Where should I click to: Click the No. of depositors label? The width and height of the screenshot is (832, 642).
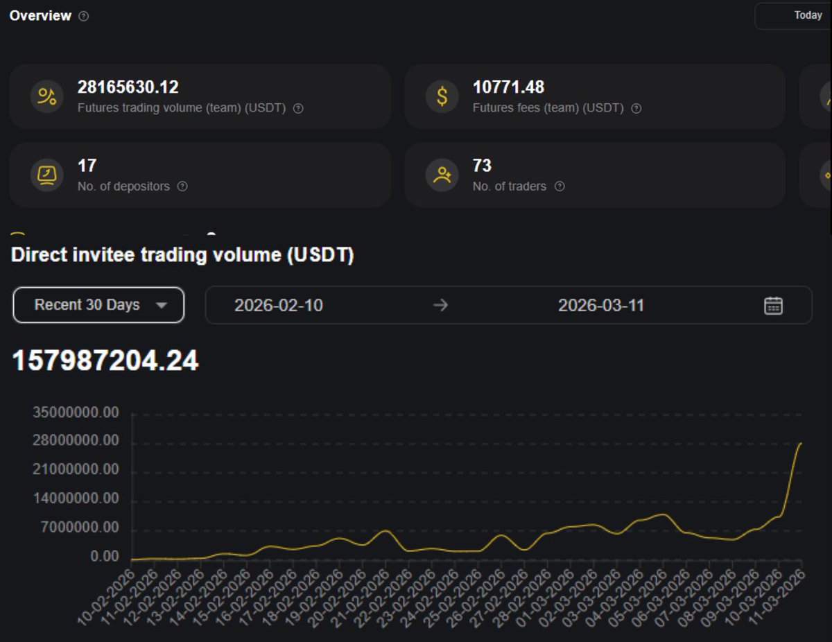(x=123, y=186)
